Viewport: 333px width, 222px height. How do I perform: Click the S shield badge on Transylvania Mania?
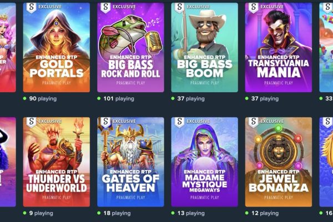tap(254, 7)
